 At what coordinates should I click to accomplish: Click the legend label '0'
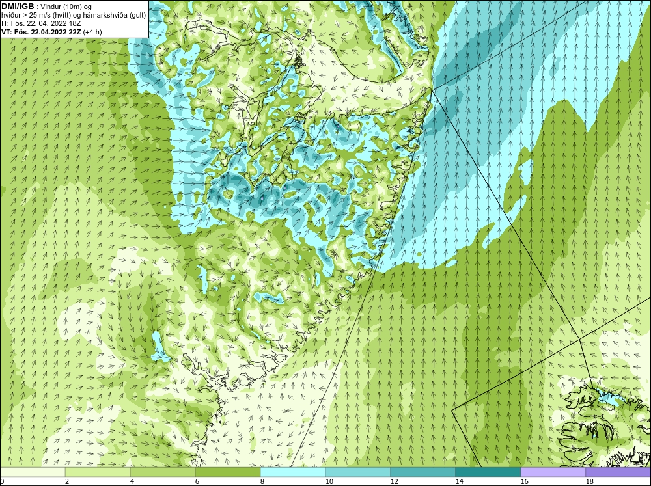point(2,482)
